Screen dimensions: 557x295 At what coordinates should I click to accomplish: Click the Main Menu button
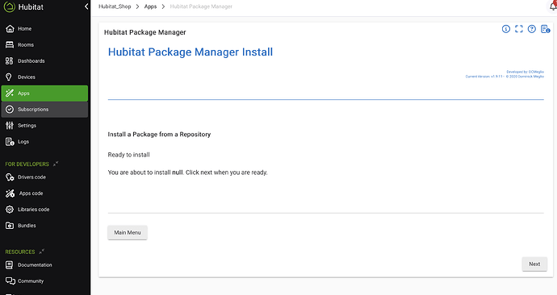coord(128,233)
